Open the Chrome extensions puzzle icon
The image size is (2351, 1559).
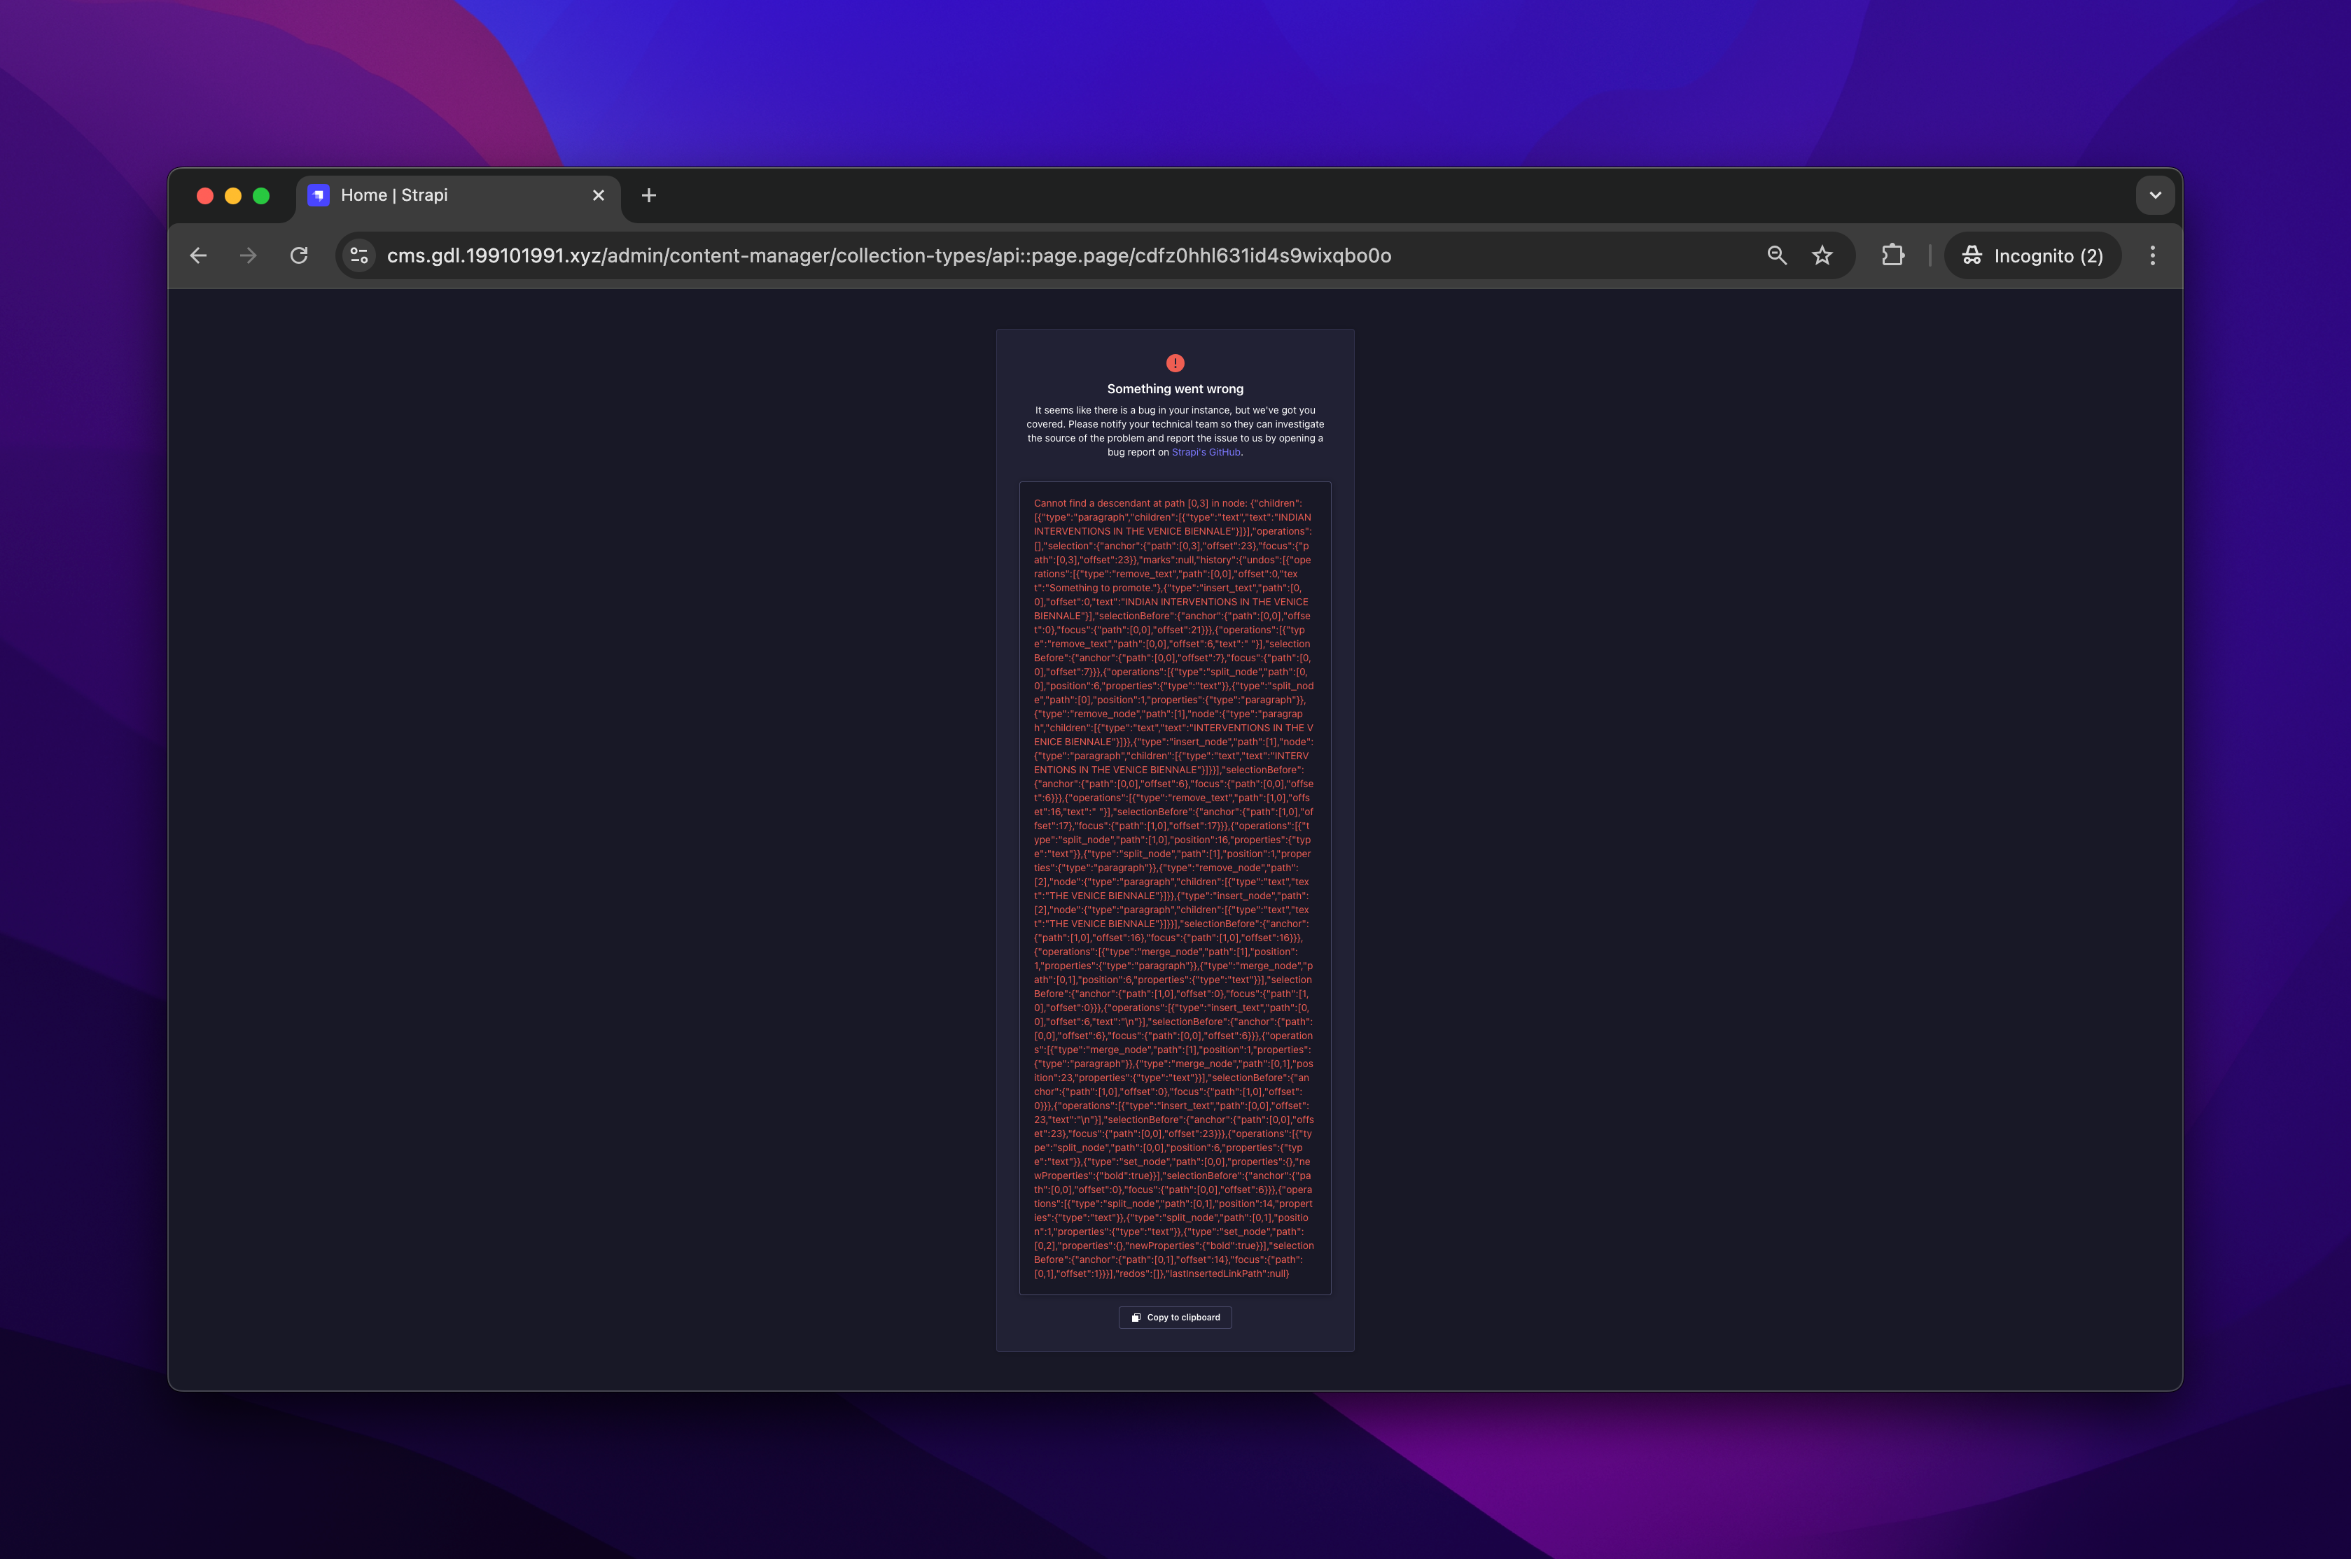coord(1890,255)
